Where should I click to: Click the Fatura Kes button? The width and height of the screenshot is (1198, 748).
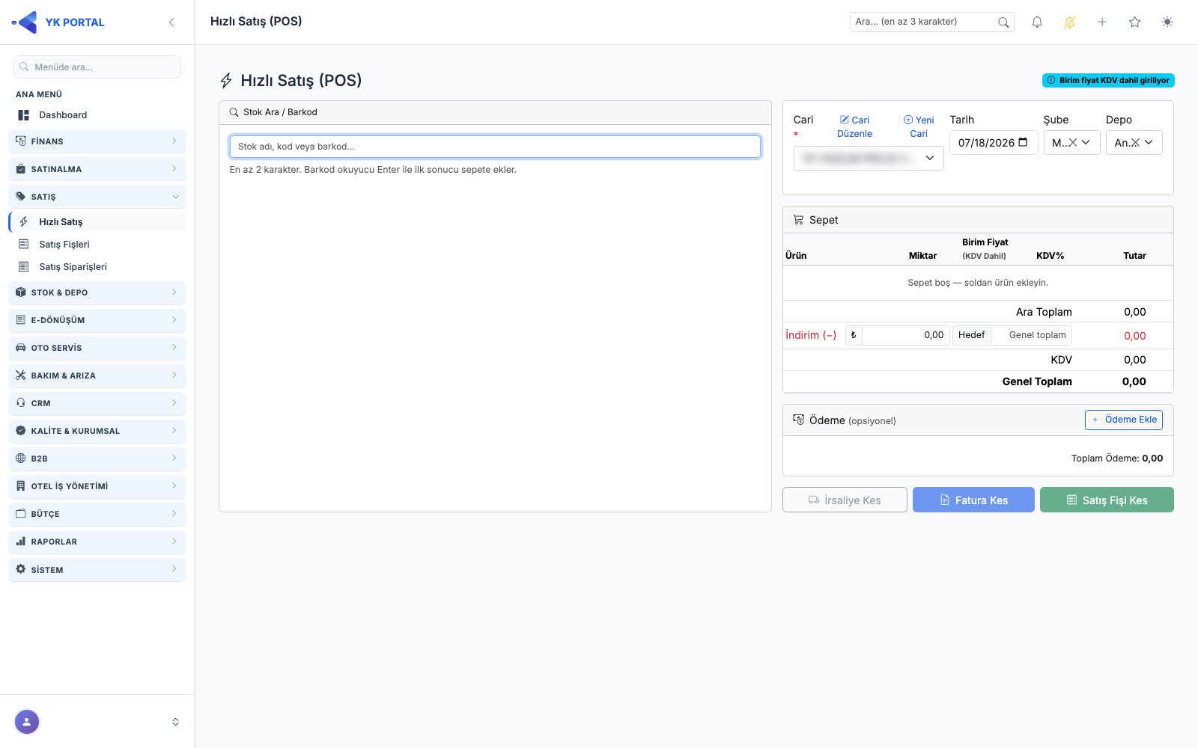tap(973, 500)
